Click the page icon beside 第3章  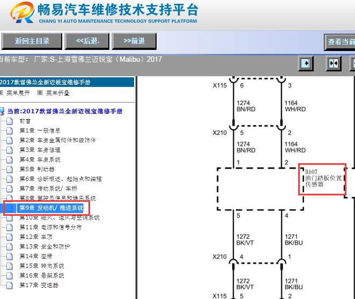10,150
